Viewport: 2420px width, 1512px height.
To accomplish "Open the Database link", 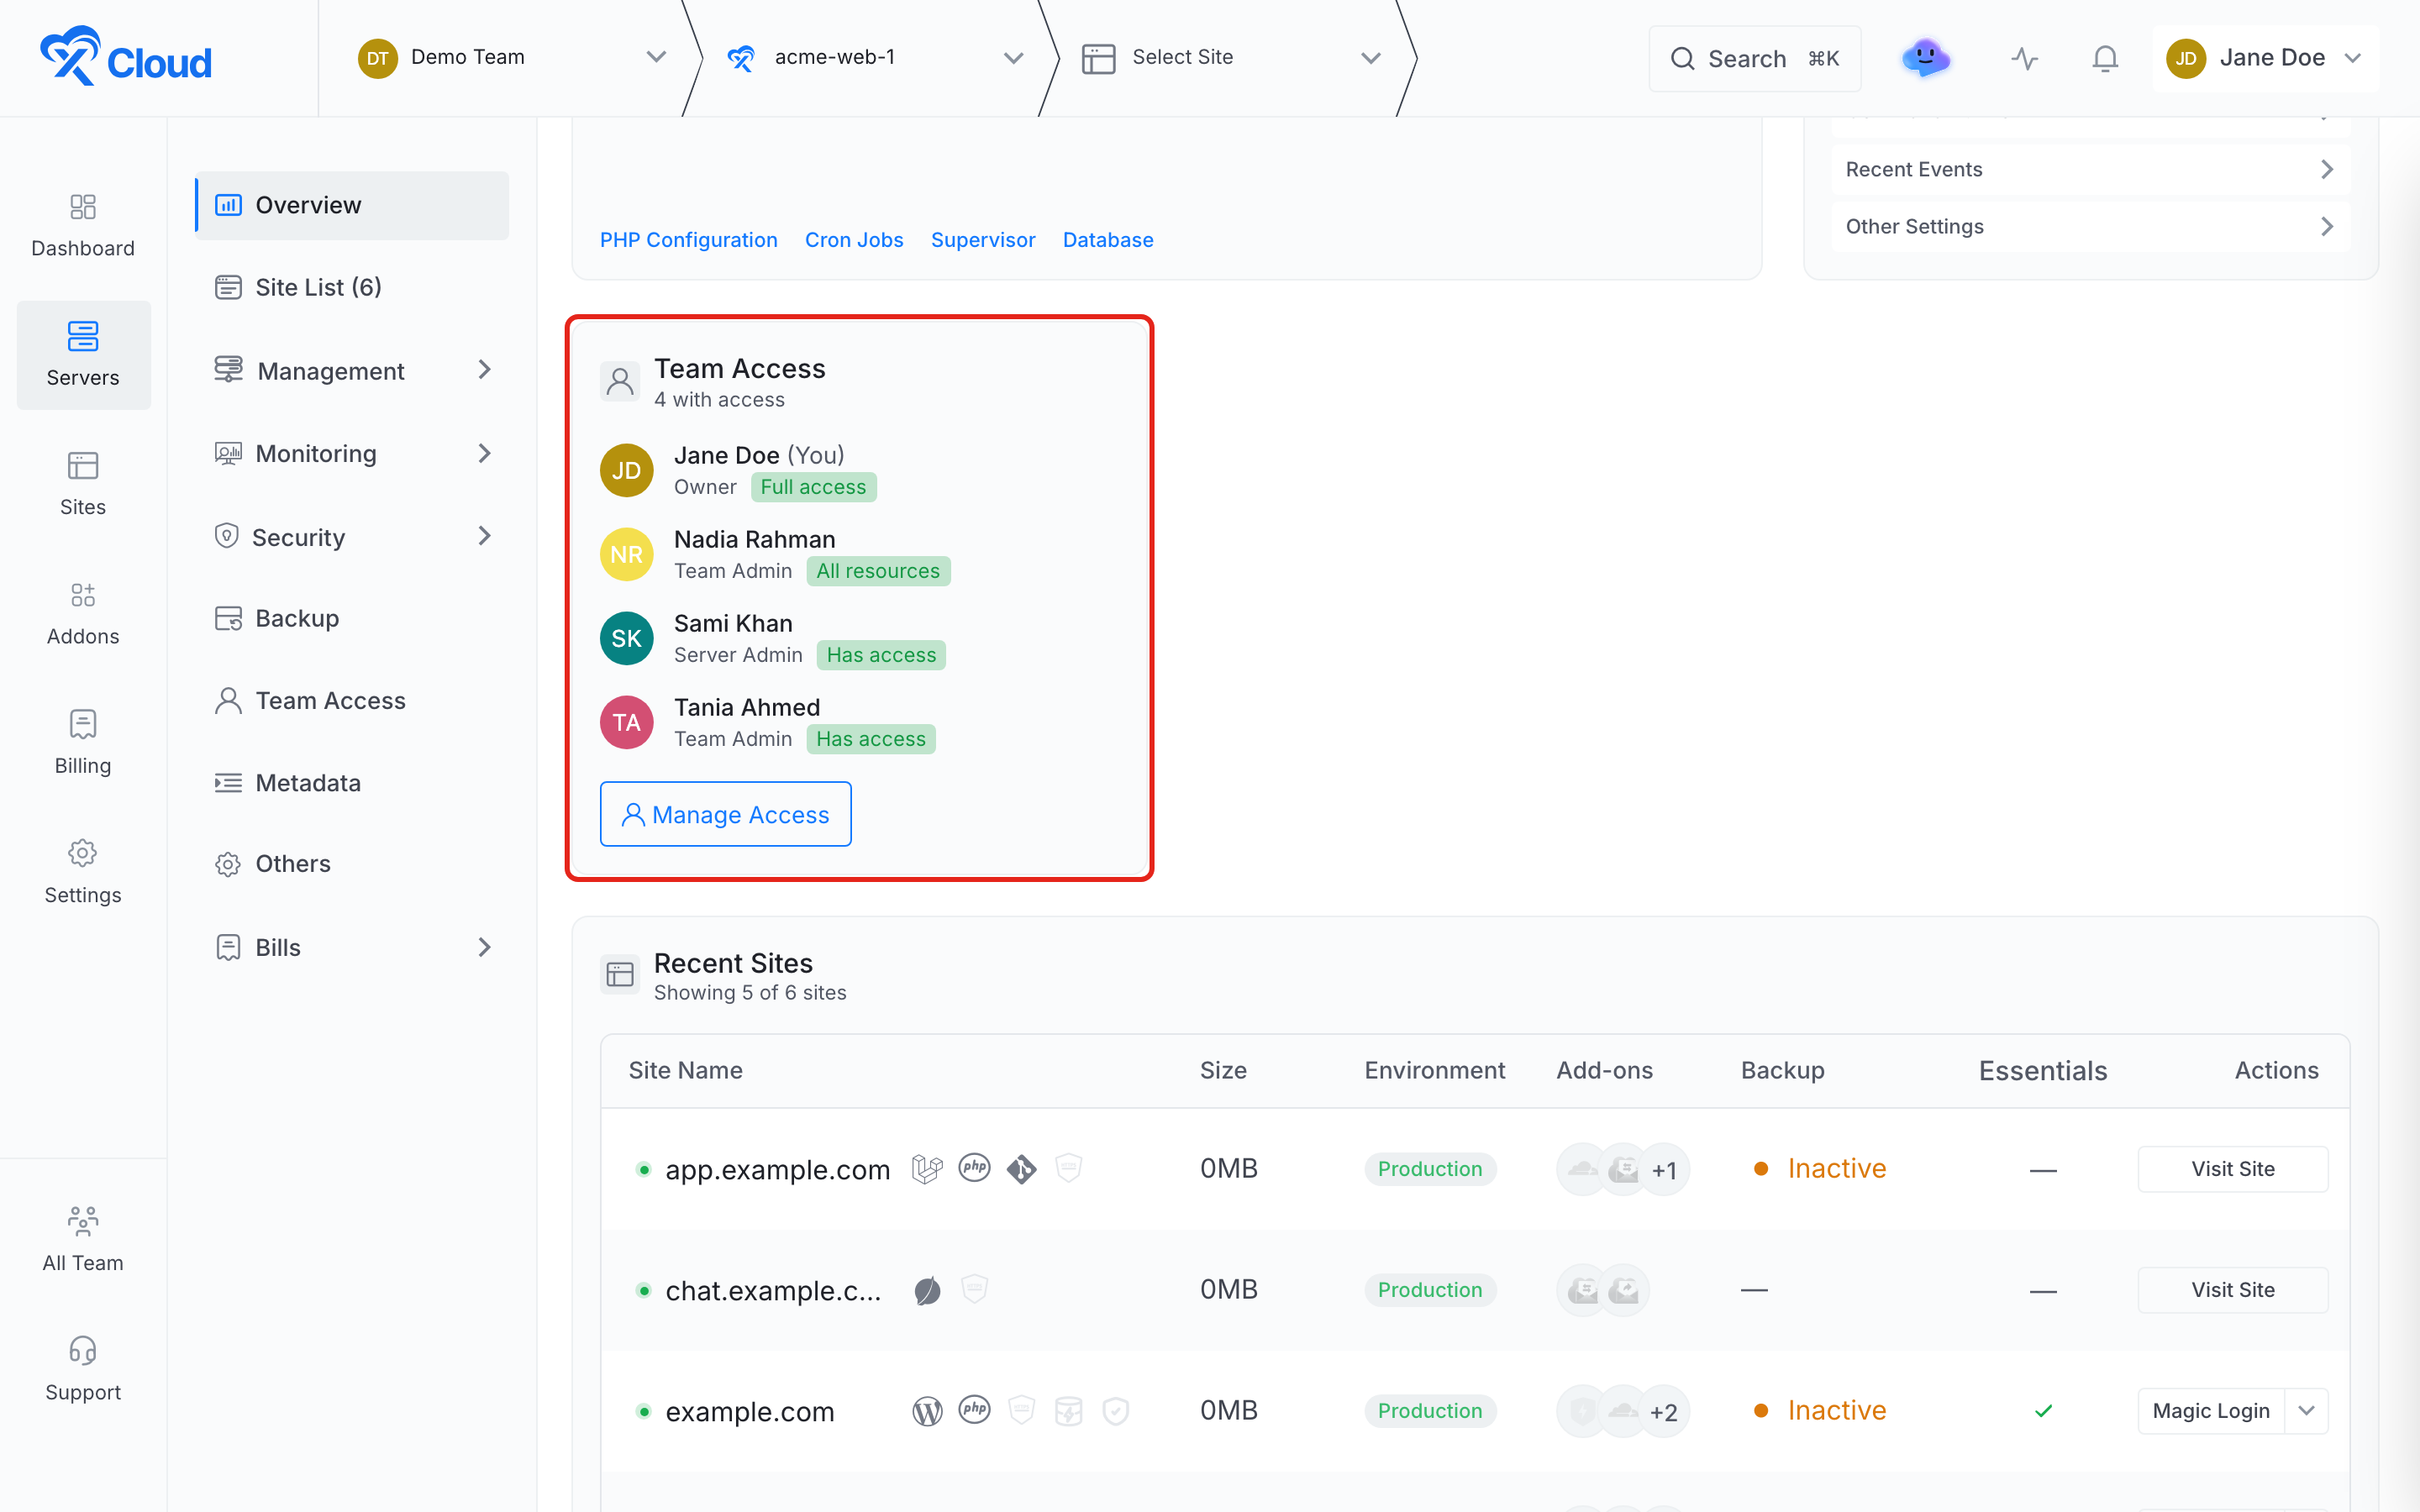I will pyautogui.click(x=1108, y=240).
